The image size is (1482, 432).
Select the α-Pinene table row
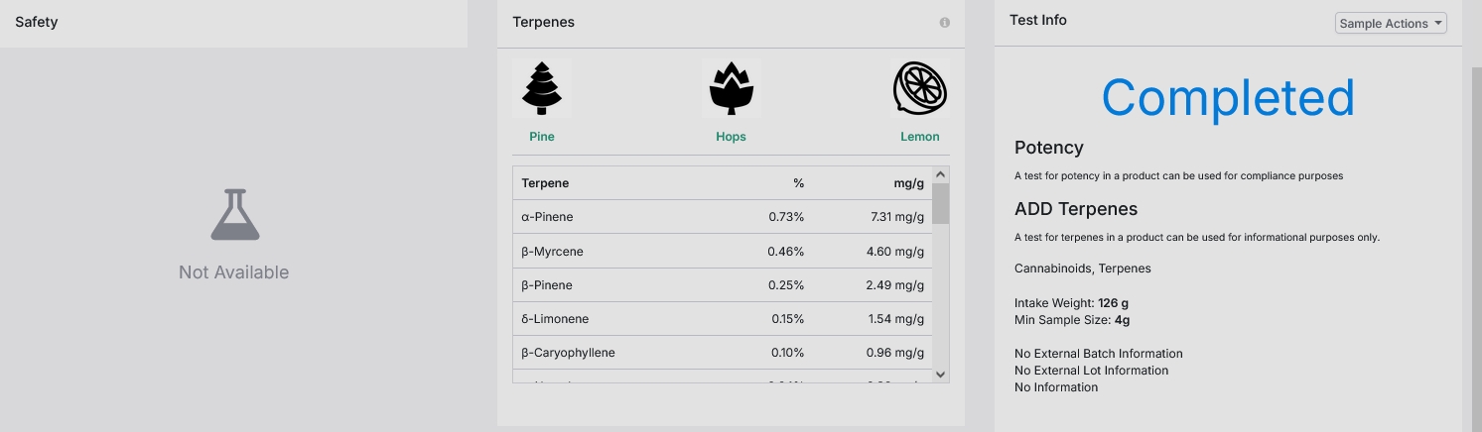point(723,217)
